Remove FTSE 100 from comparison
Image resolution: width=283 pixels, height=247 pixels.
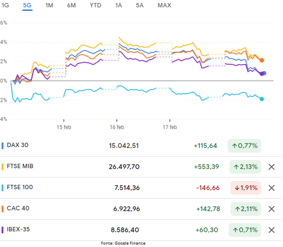(x=271, y=188)
